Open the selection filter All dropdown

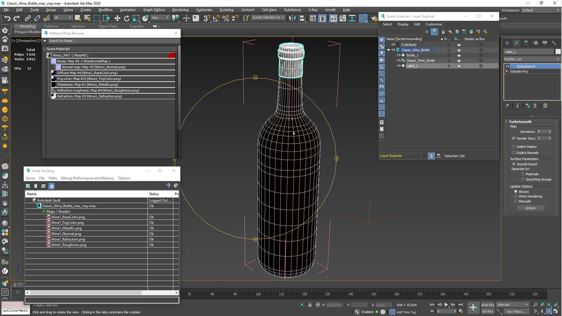[63, 18]
